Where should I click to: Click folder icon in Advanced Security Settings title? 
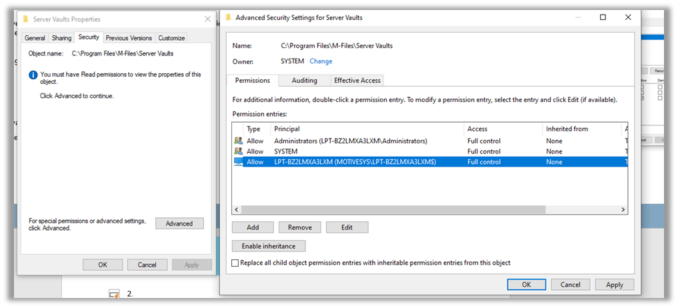(x=228, y=18)
